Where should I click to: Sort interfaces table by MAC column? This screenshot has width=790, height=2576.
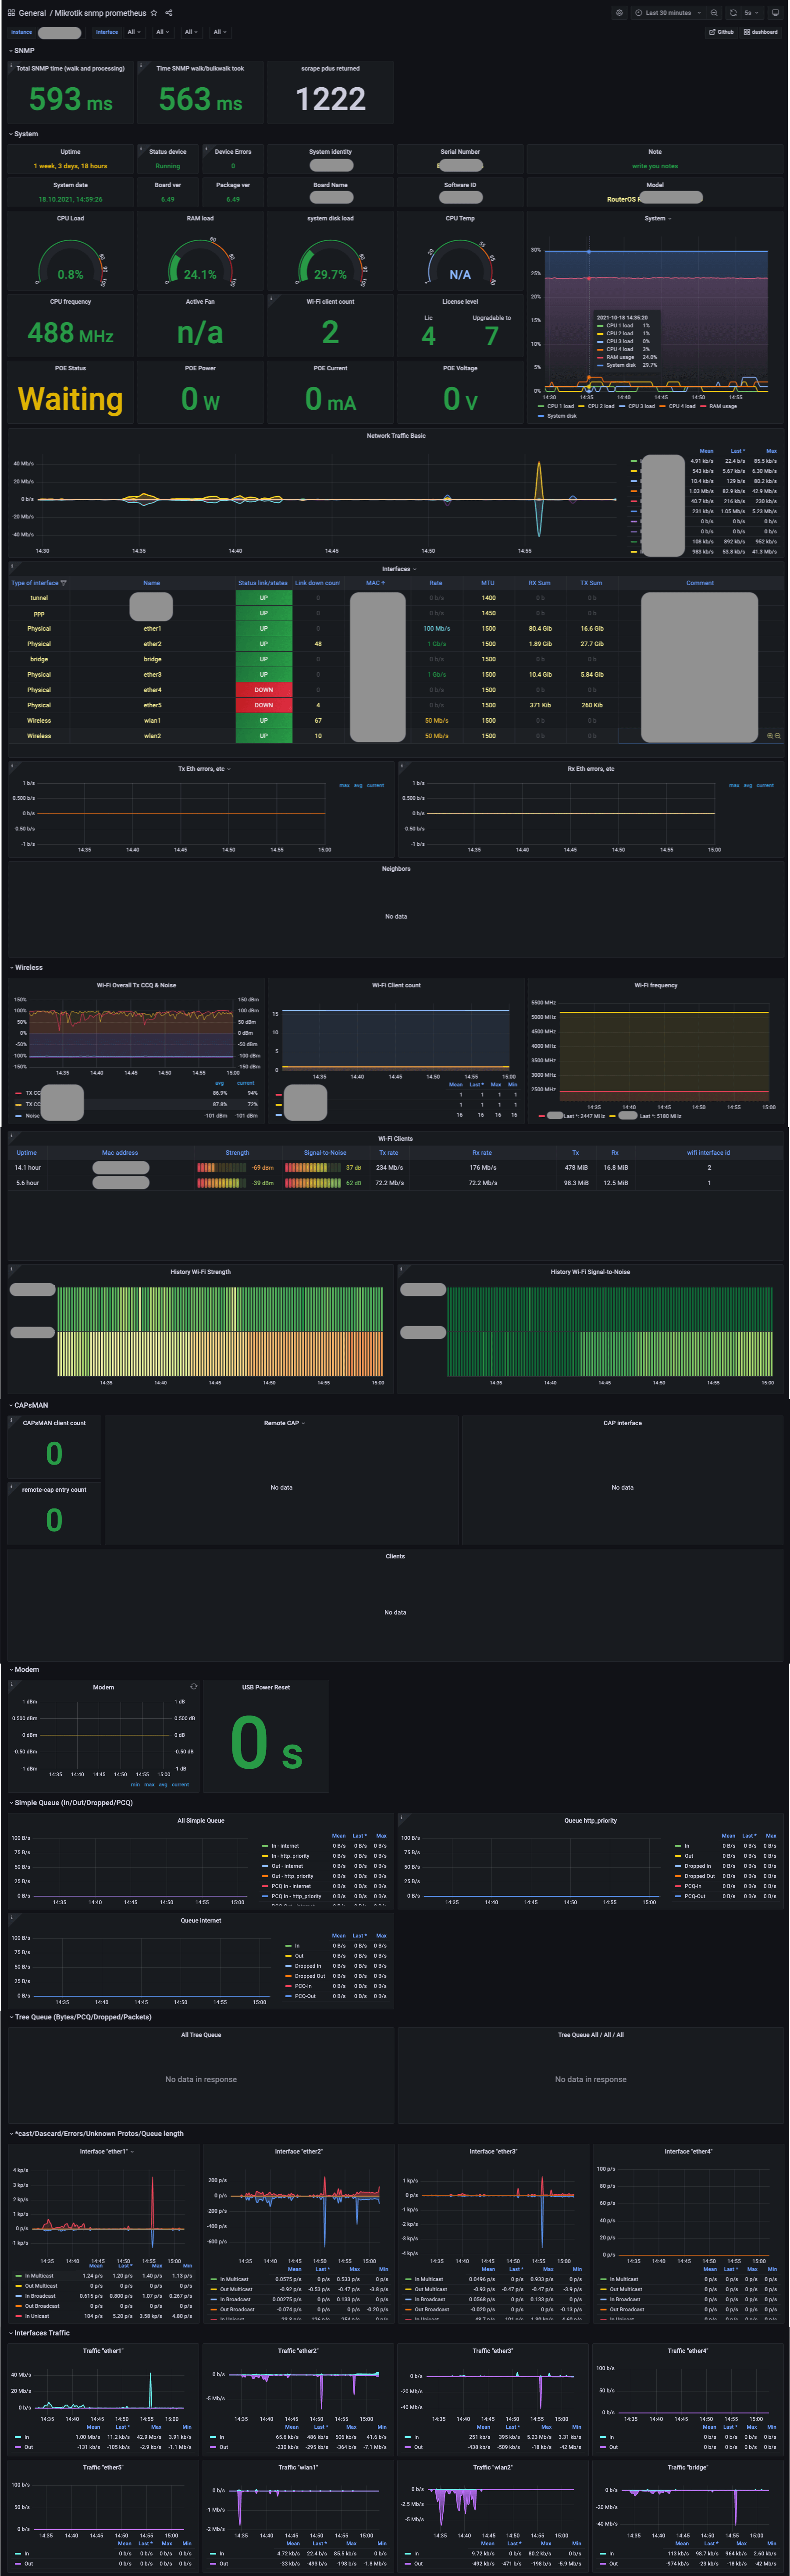click(374, 583)
